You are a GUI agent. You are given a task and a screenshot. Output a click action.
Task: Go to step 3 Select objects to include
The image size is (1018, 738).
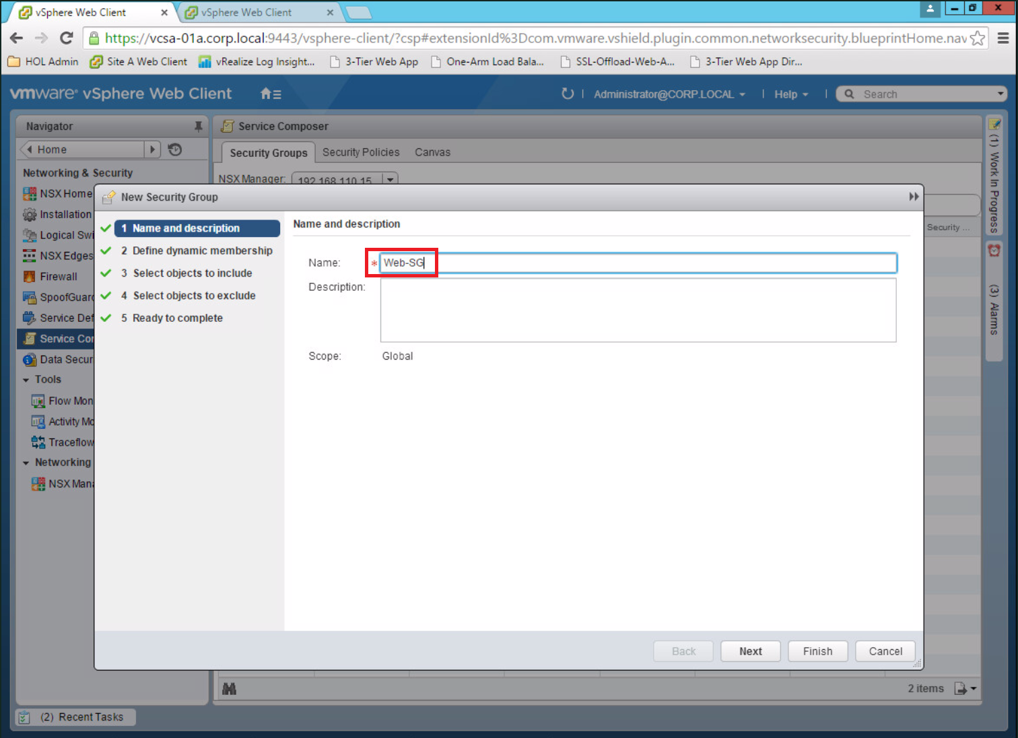pyautogui.click(x=186, y=273)
